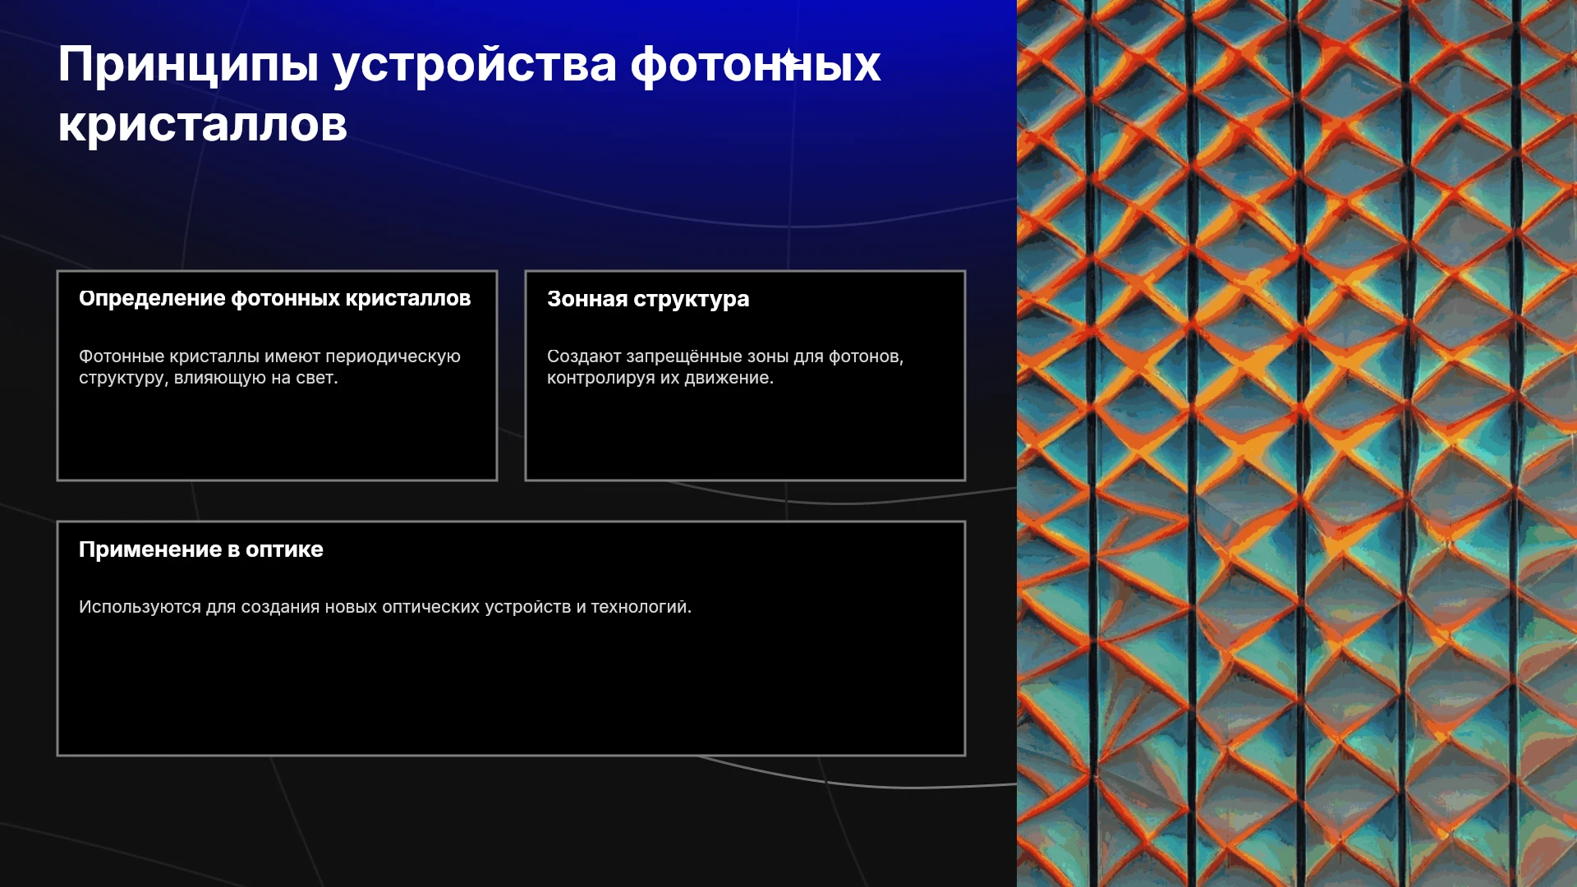Select the heading "Применение в оптике"

pos(201,549)
